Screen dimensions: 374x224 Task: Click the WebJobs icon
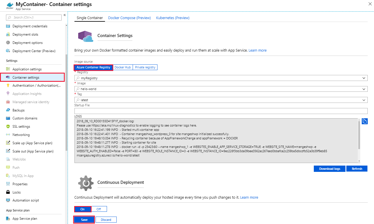click(x=8, y=159)
